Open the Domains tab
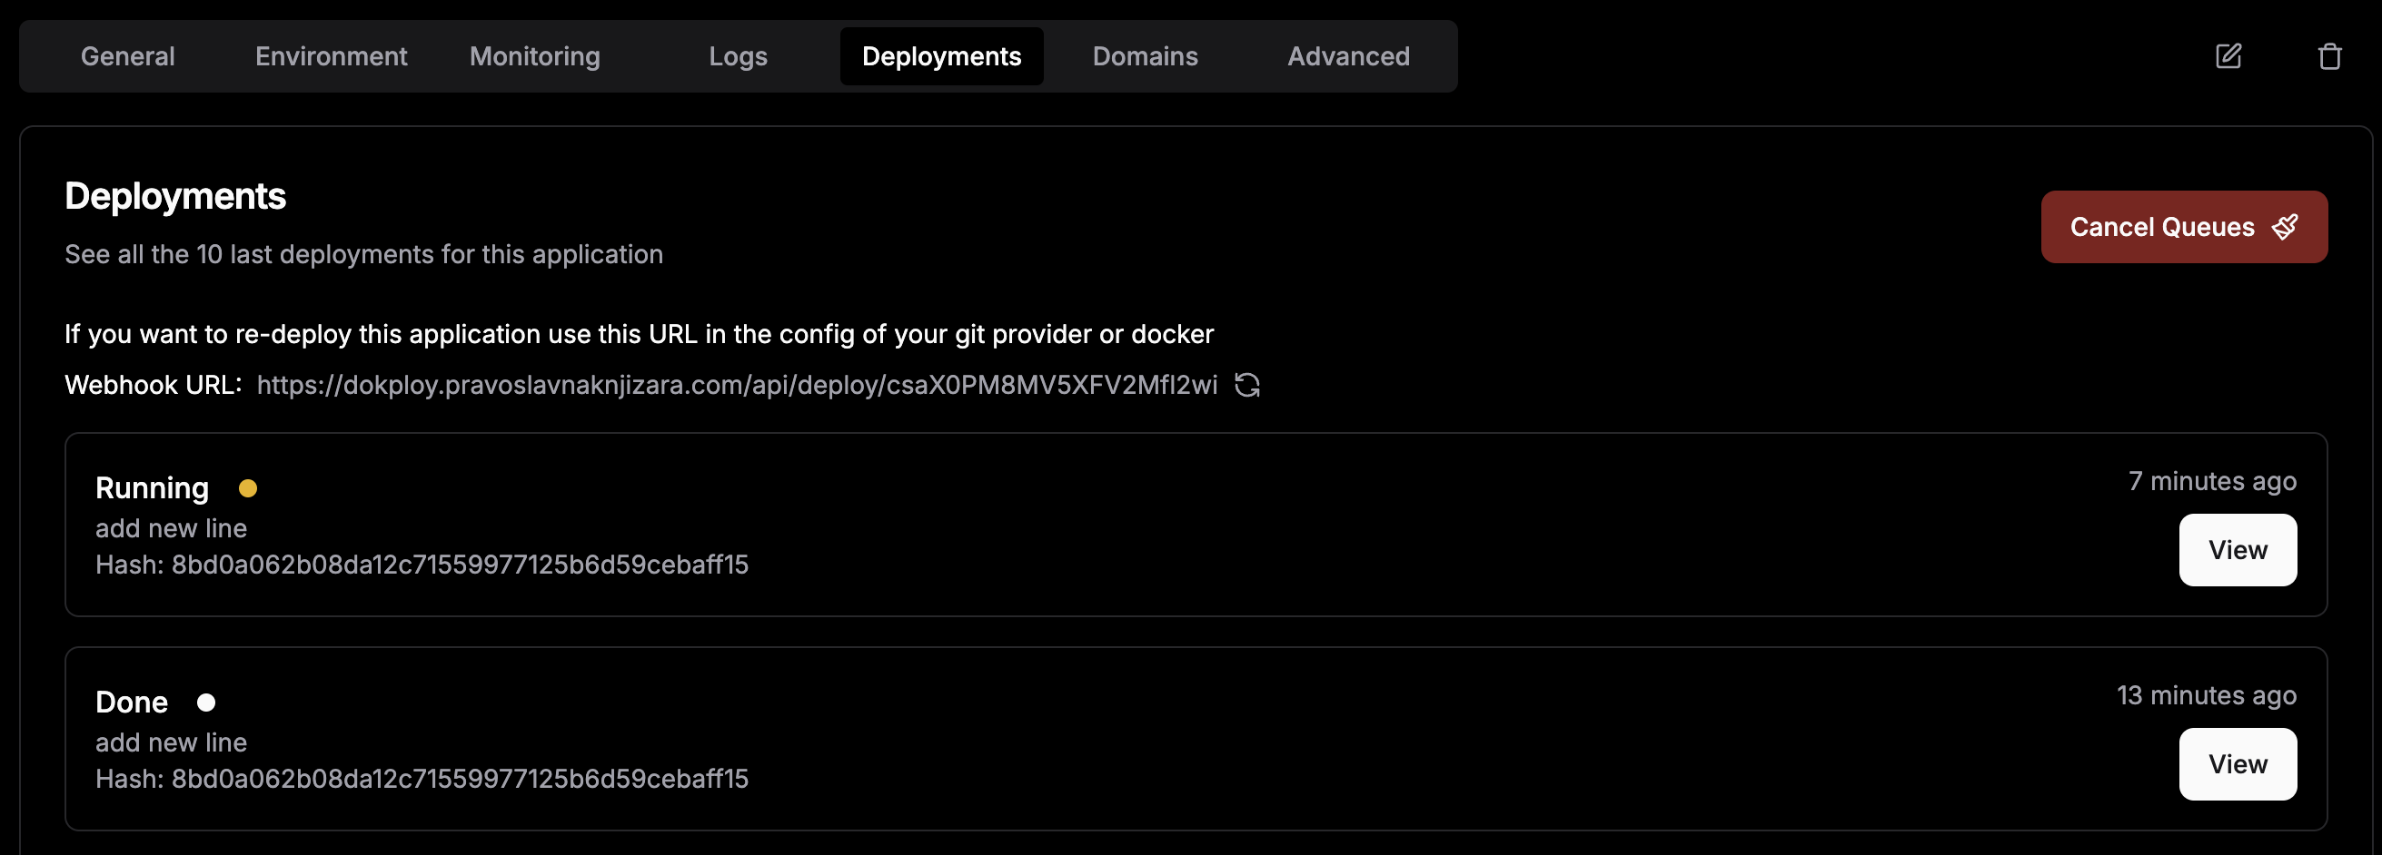The image size is (2382, 855). pyautogui.click(x=1145, y=56)
